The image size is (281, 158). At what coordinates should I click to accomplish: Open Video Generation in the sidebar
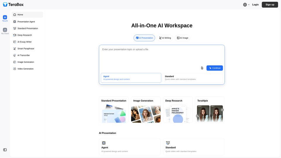pyautogui.click(x=25, y=69)
